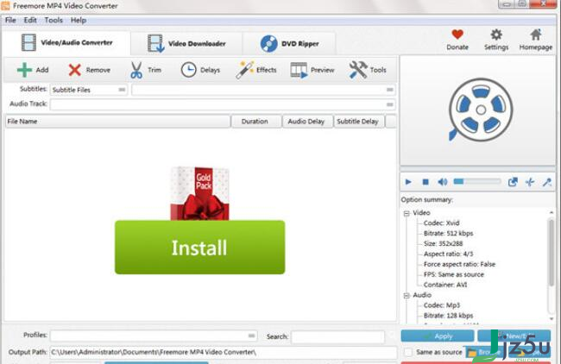
Task: Open the File menu
Action: [x=10, y=20]
